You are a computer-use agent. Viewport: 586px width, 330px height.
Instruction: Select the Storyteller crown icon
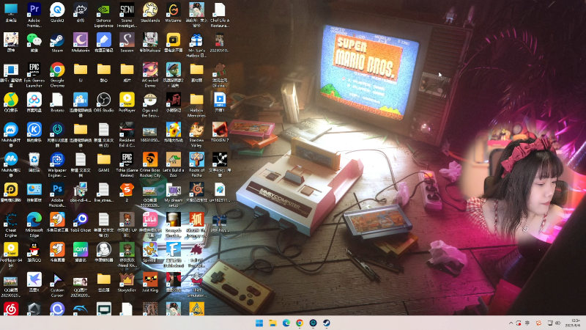[127, 282]
